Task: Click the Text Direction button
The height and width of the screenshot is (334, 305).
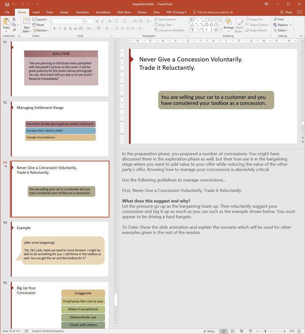Action: pos(166,19)
